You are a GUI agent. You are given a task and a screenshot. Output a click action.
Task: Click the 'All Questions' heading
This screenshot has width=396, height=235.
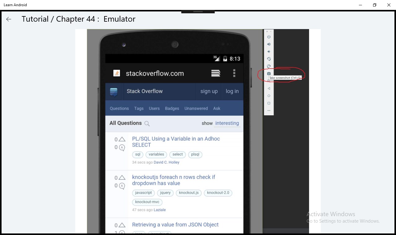126,123
